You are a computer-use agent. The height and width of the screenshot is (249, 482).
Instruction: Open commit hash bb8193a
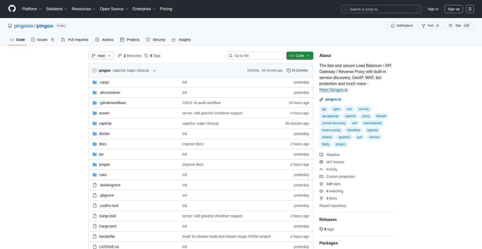[x=253, y=70]
